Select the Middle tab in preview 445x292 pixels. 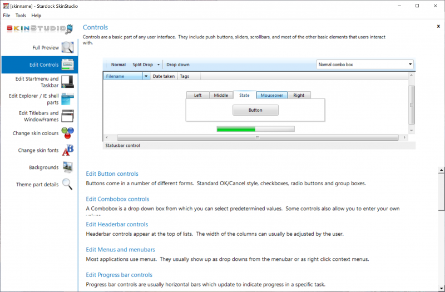221,95
